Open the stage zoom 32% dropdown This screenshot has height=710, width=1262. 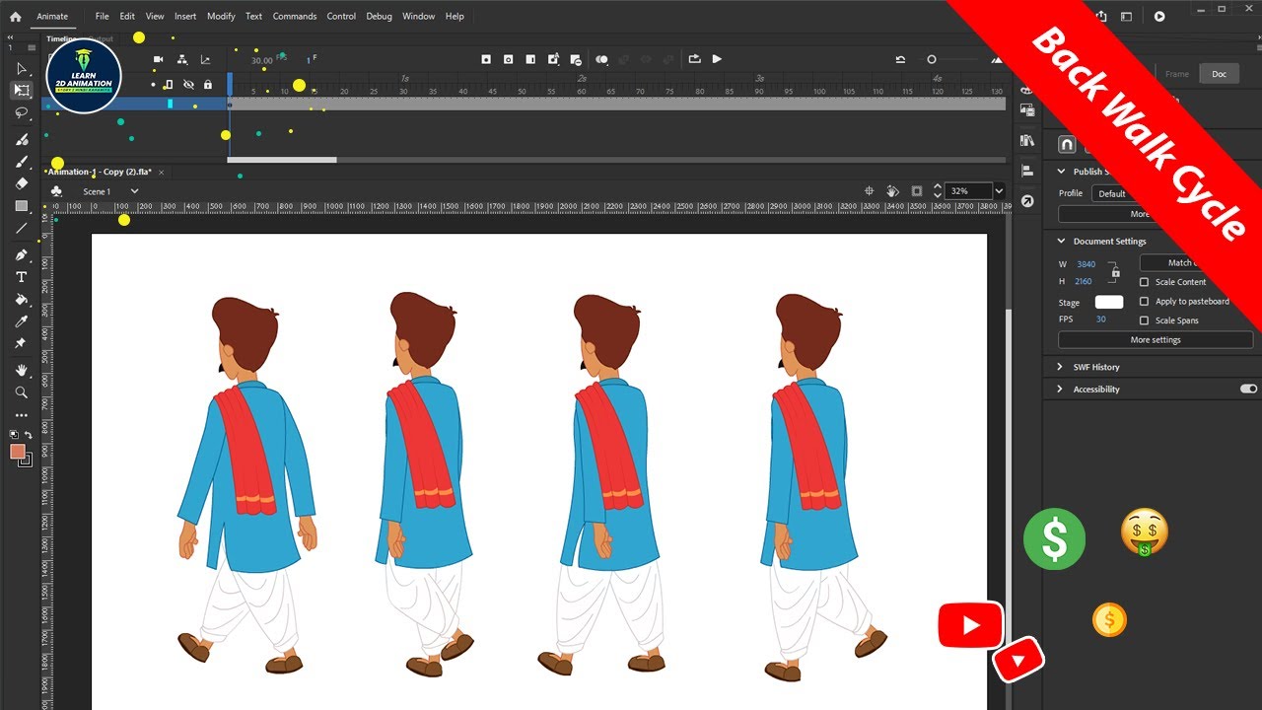click(999, 191)
